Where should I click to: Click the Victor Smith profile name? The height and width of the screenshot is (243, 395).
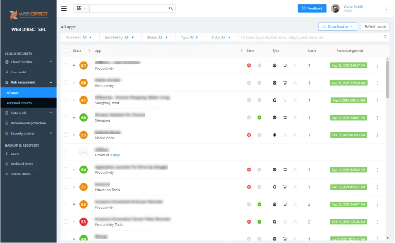[x=353, y=6]
